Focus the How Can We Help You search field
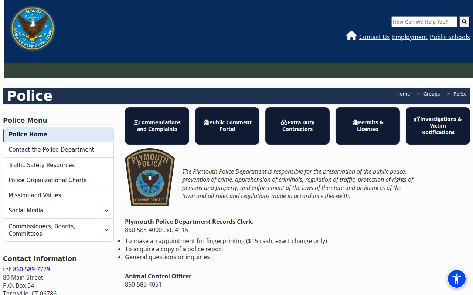The height and width of the screenshot is (295, 473). [424, 22]
